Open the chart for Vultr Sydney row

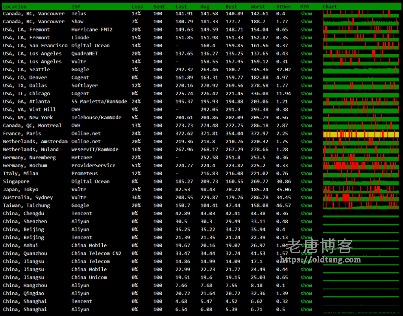(x=360, y=198)
